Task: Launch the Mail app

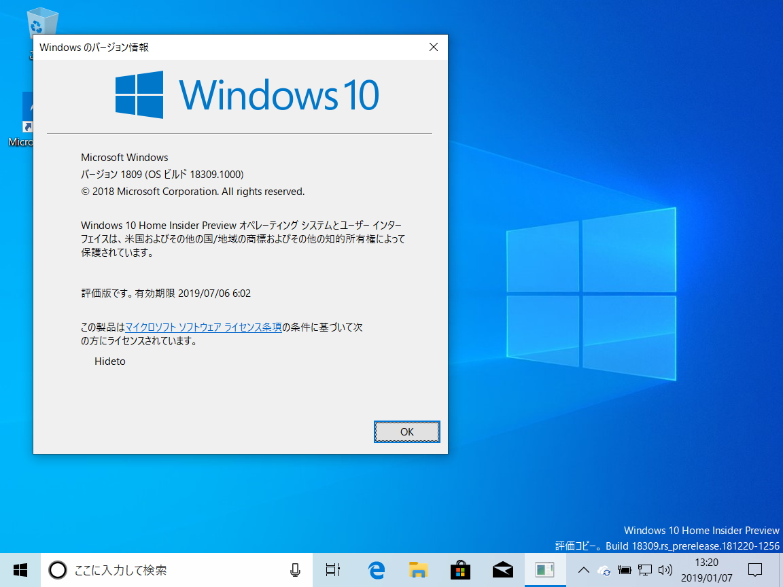Action: (x=502, y=570)
